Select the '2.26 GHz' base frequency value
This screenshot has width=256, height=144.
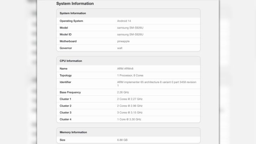123,92
